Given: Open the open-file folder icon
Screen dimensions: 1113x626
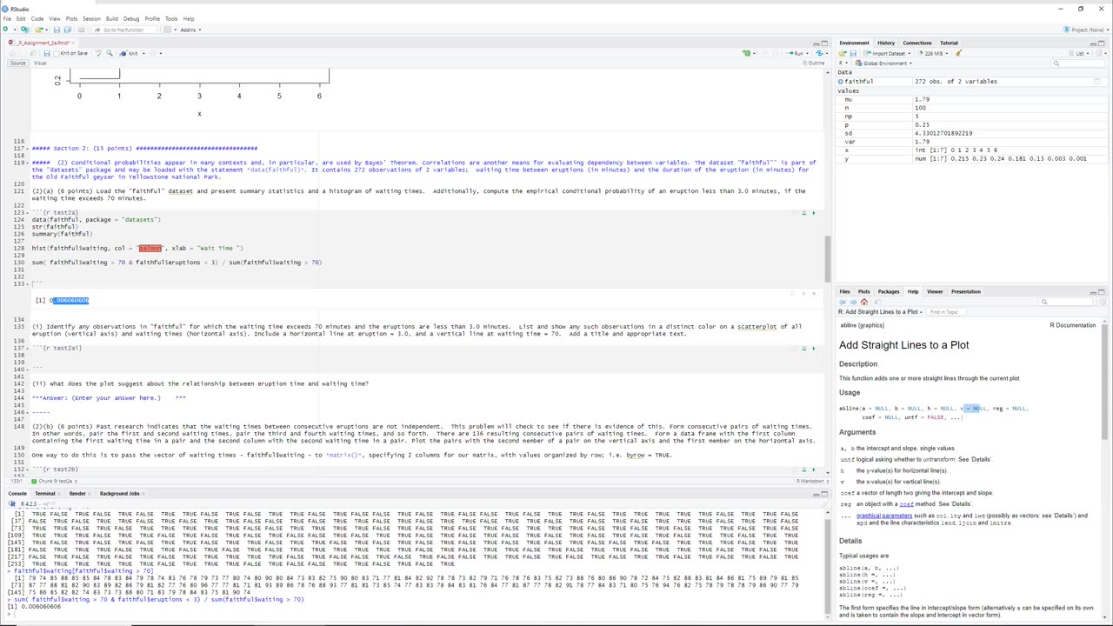Looking at the screenshot, I should [40, 30].
